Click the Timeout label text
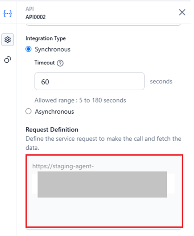Viewport: 194px width, 236px height. pos(45,63)
